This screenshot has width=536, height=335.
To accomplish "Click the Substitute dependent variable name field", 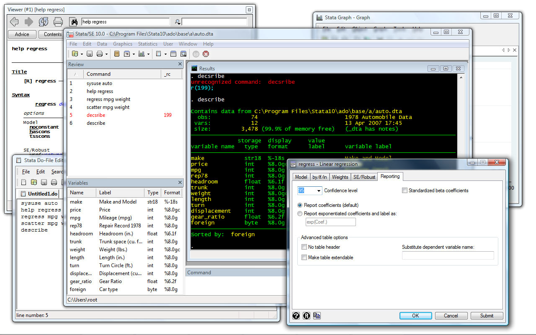I will [448, 255].
